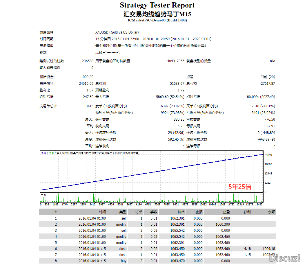Click modelling quality value 'n/a'
The image size is (305, 265).
click(x=272, y=61)
